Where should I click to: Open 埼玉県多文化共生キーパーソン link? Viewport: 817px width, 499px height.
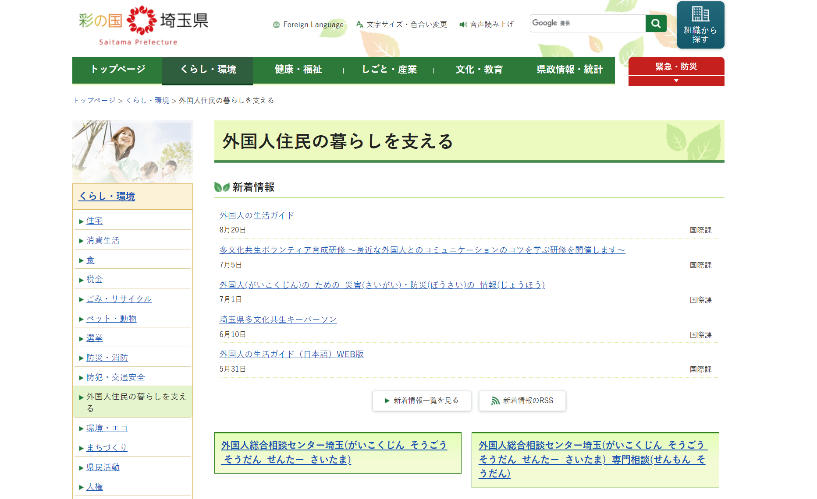[x=278, y=320]
